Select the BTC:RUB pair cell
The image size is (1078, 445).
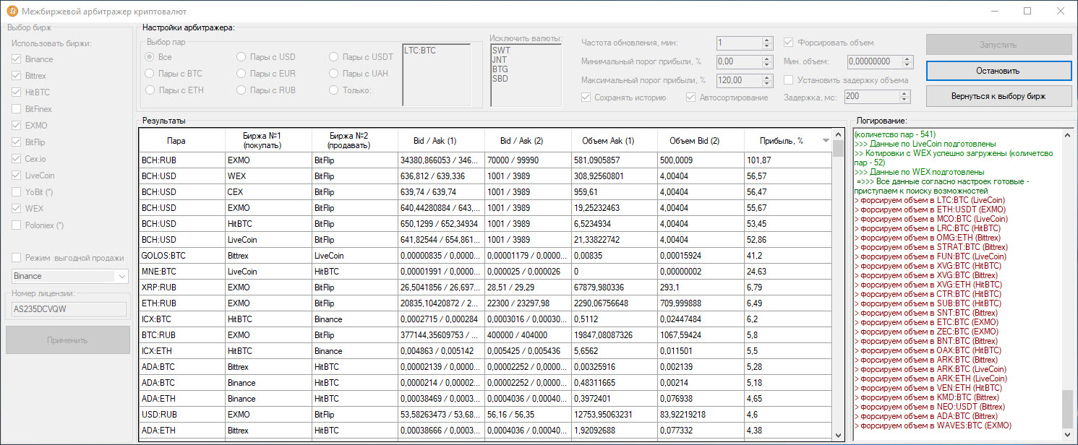[181, 335]
